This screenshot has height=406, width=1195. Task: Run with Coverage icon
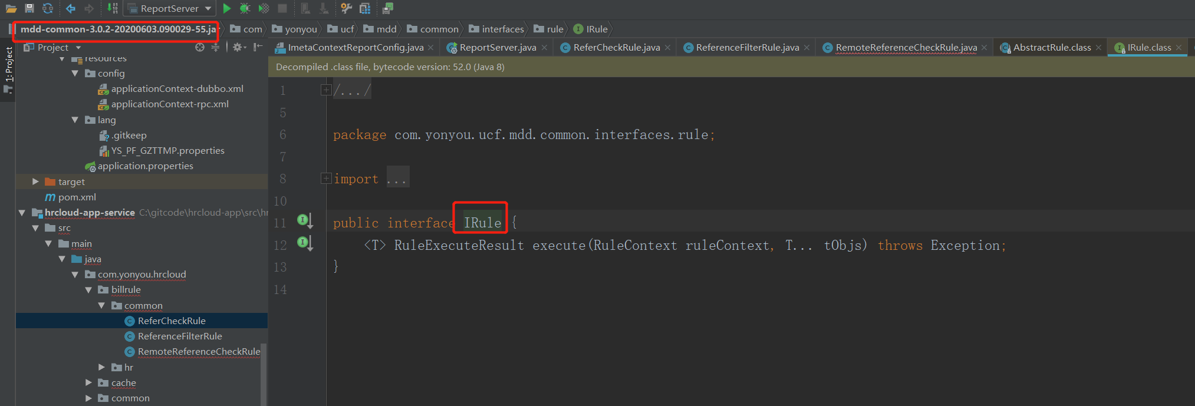[264, 8]
